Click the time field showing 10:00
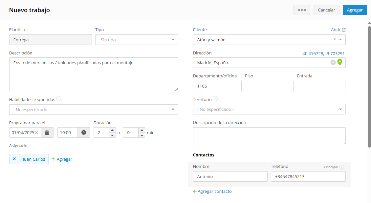Image resolution: width=371 pixels, height=203 pixels. click(x=68, y=132)
